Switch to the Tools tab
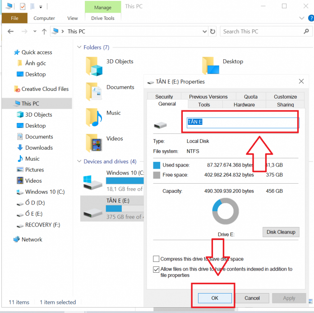 (x=204, y=104)
